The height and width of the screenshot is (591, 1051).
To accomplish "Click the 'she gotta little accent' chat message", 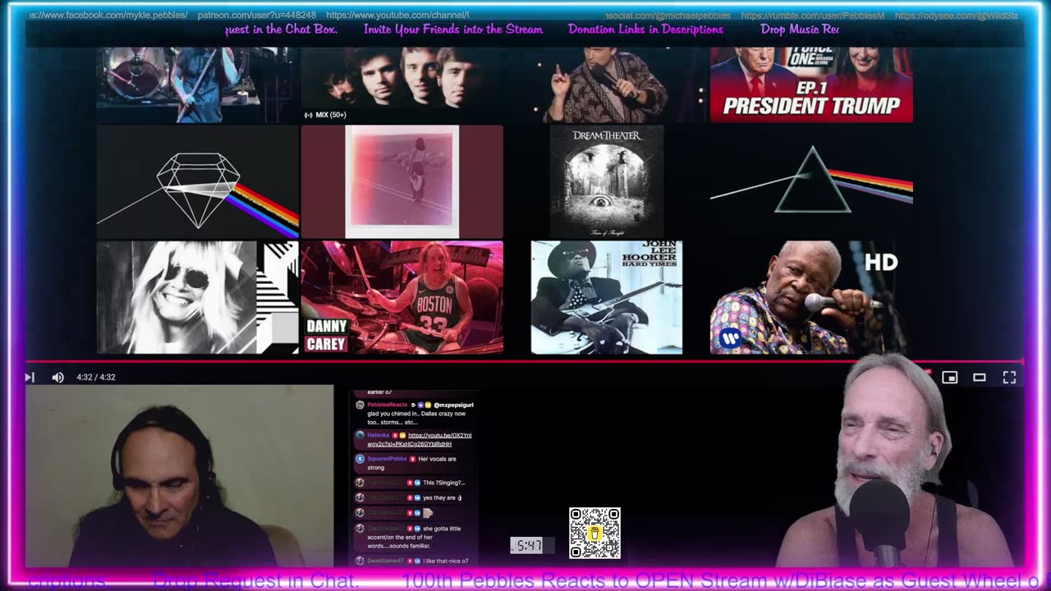I will pos(415,537).
